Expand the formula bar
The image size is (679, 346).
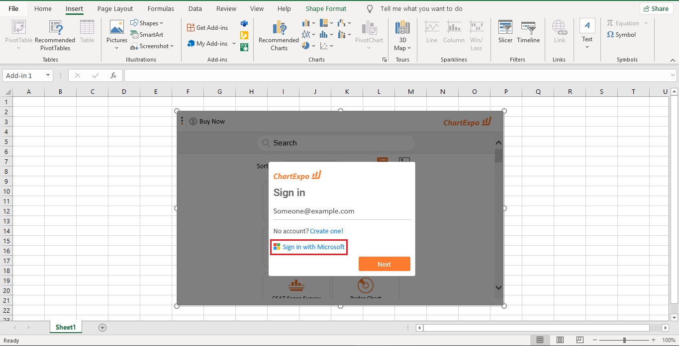[673, 75]
